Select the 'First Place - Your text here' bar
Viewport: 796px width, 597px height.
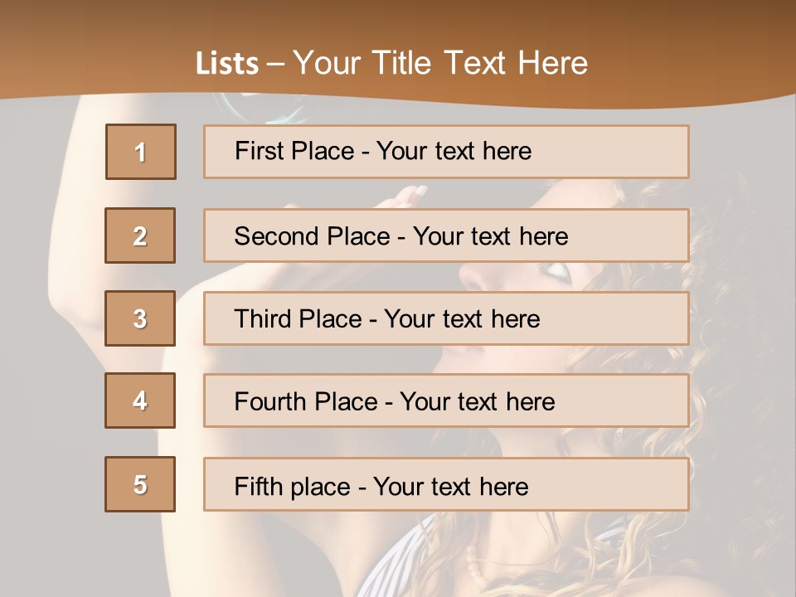click(446, 152)
